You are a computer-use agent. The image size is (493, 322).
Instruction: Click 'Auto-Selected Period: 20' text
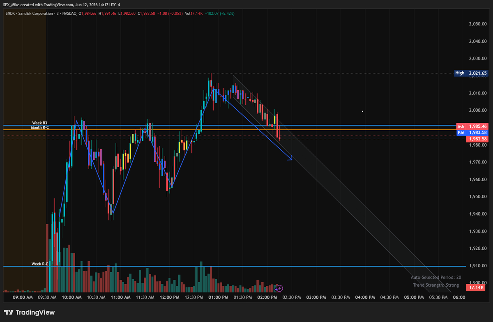[x=435, y=277]
